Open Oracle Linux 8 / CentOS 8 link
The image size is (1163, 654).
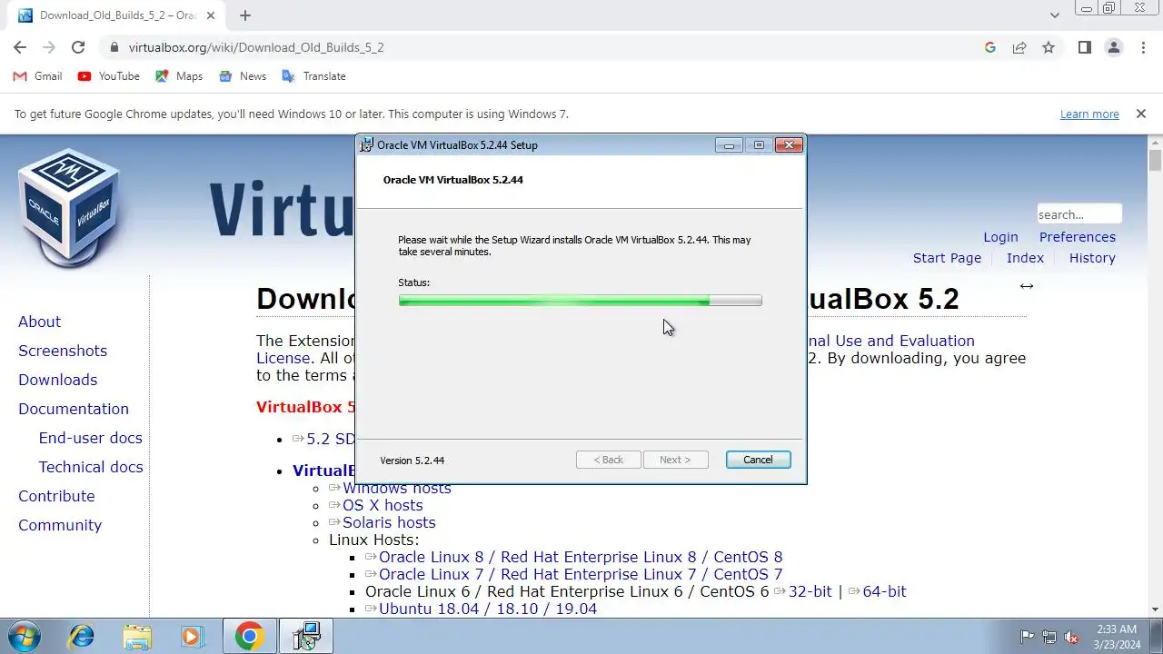pyautogui.click(x=581, y=557)
